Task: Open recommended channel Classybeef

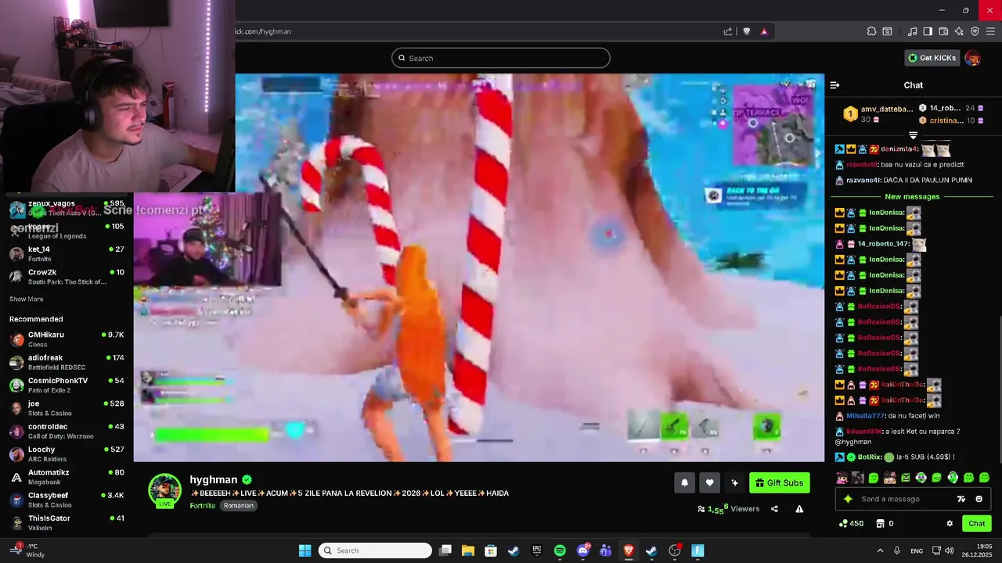Action: (x=67, y=500)
